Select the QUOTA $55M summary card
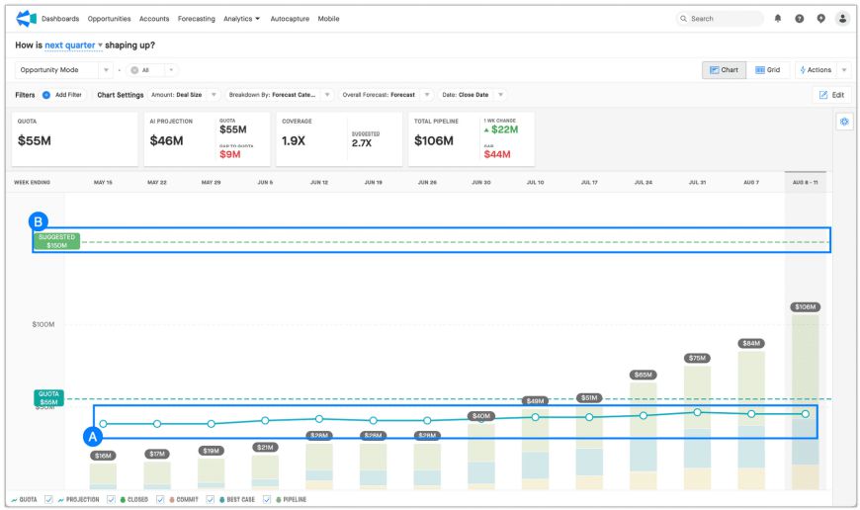This screenshot has height=510, width=860. click(74, 139)
